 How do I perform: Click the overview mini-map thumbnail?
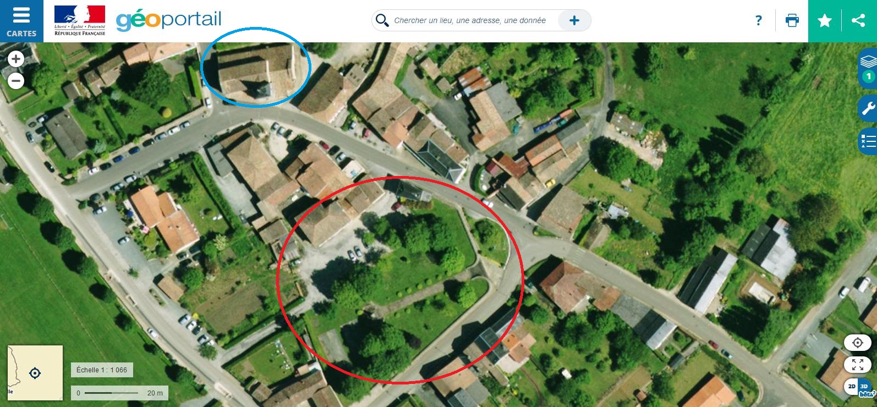35,373
